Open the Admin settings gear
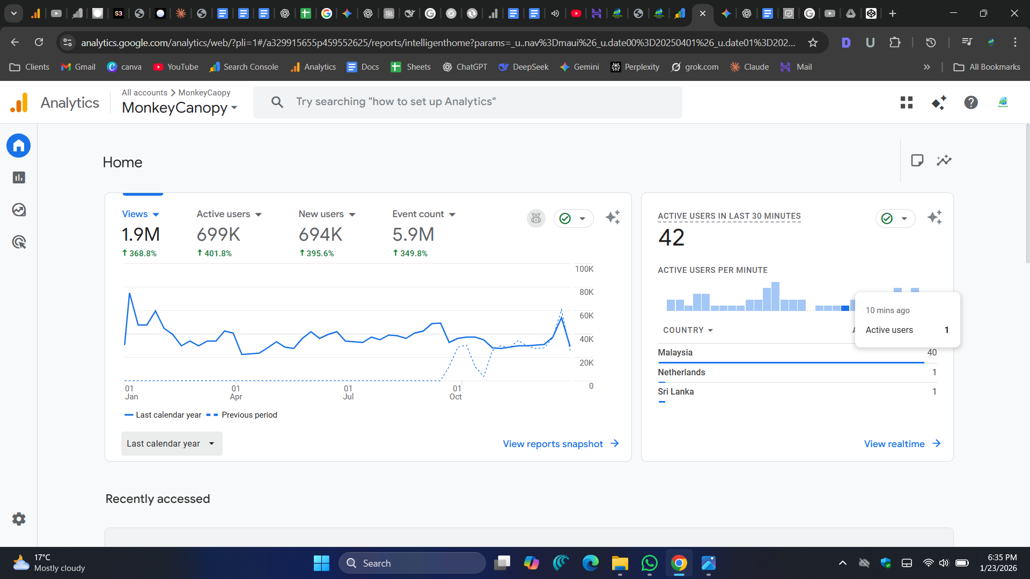Viewport: 1030px width, 579px height. (18, 518)
